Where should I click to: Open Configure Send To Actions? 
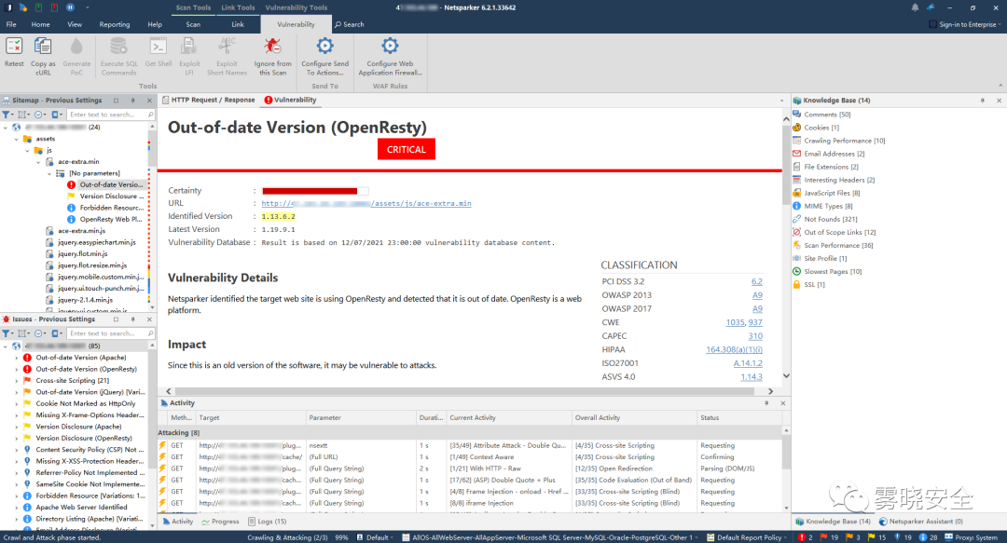click(x=325, y=57)
